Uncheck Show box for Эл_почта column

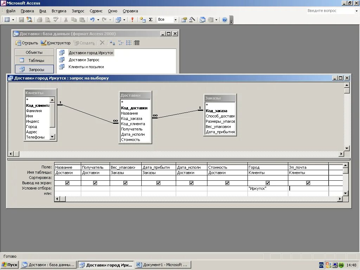click(308, 183)
